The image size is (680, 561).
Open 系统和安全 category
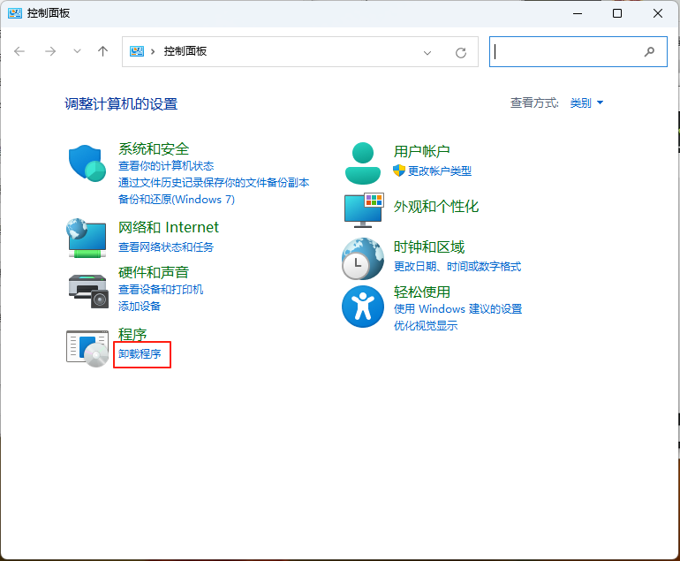(x=154, y=148)
